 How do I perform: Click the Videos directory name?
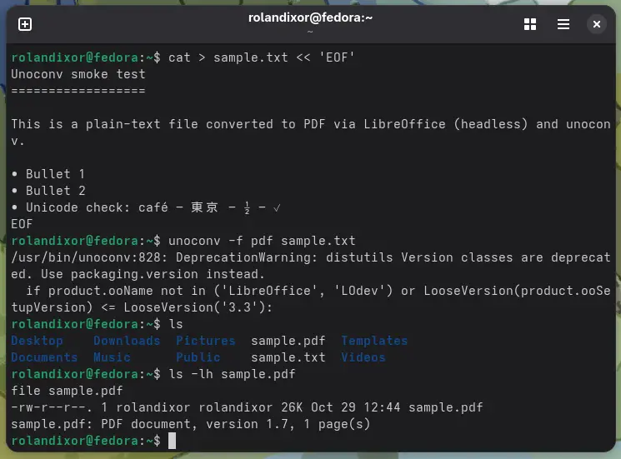tap(363, 357)
